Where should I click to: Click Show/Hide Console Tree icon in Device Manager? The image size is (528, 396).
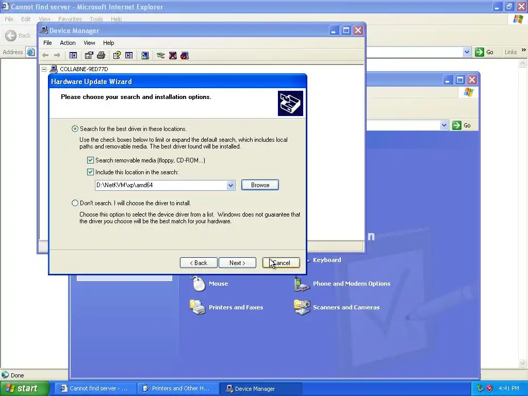tap(73, 55)
